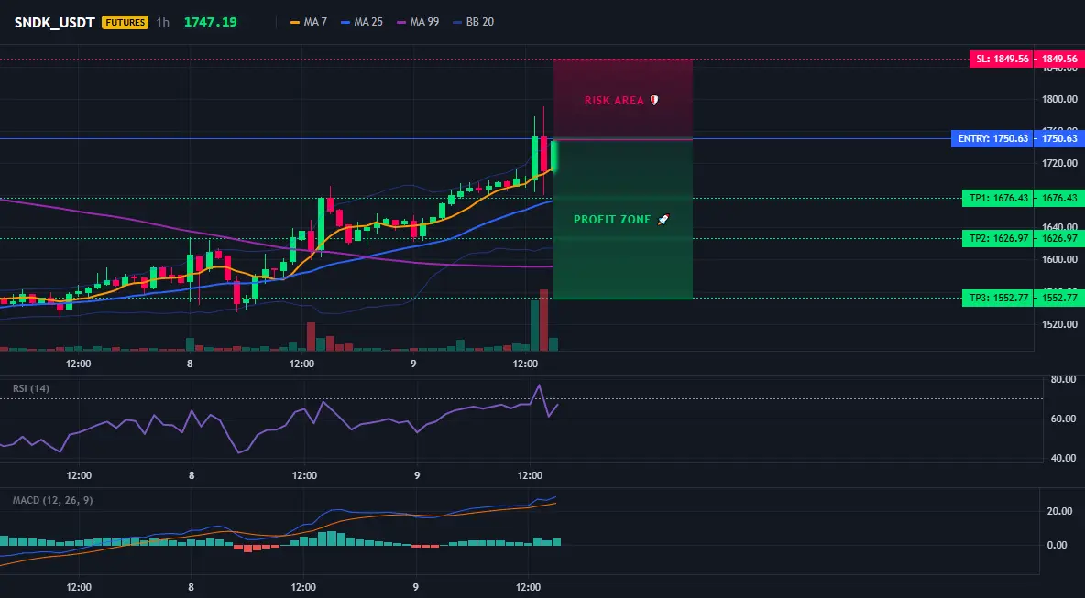Viewport: 1085px width, 598px height.
Task: Click the RSI 40.00 axis value
Action: pyautogui.click(x=1063, y=458)
